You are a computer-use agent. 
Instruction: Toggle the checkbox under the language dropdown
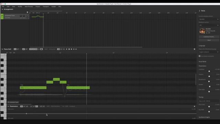199,56
